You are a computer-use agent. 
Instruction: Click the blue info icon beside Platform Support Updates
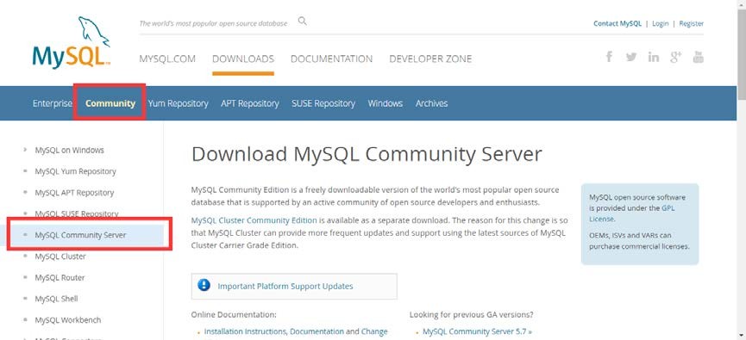point(204,286)
